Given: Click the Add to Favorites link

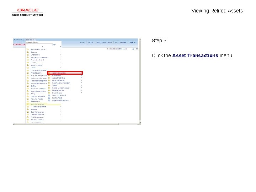Looking at the screenshot, I should [121, 43].
